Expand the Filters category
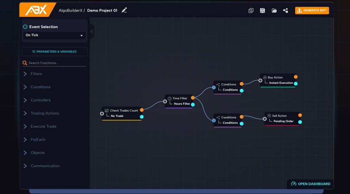Viewport: 350px width, 194px height. (36, 74)
